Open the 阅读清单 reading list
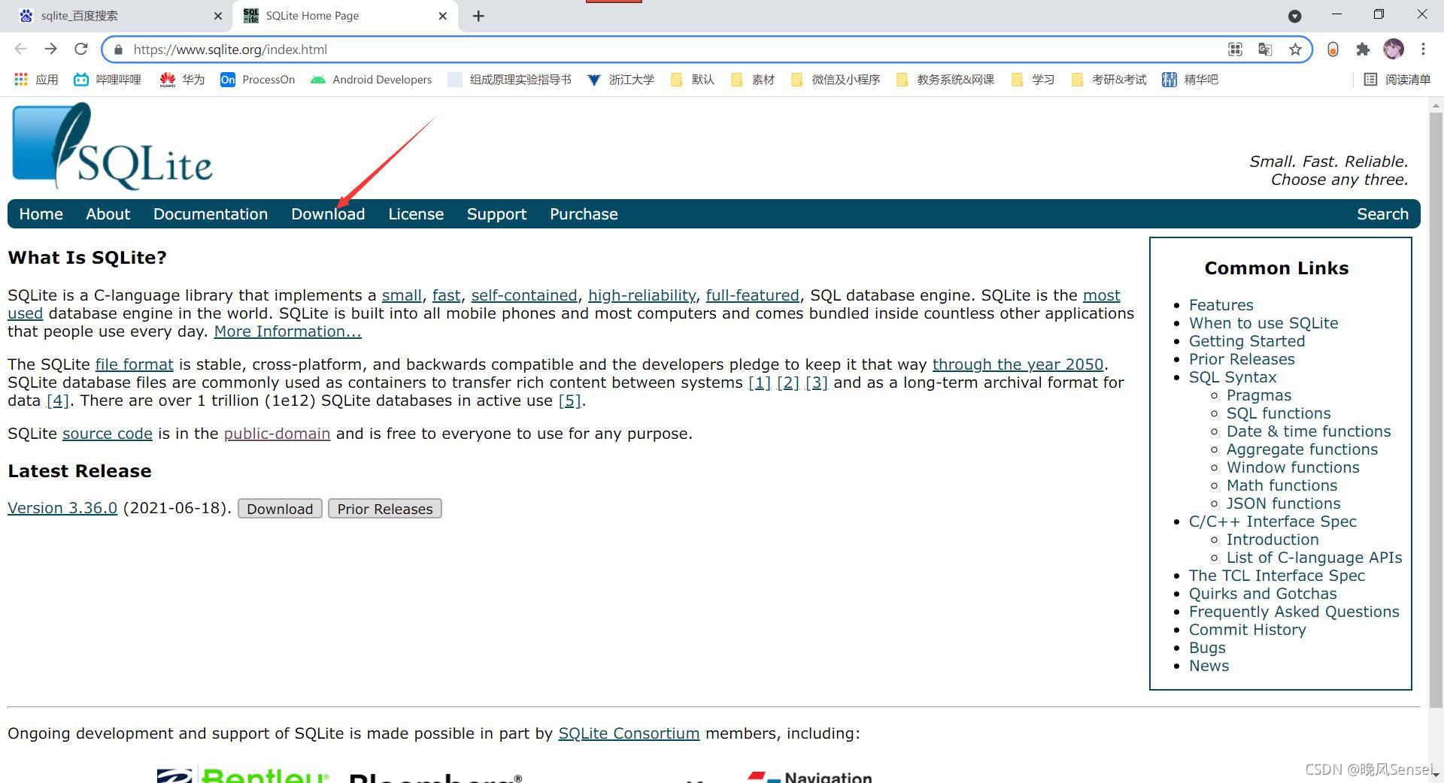 point(1397,80)
